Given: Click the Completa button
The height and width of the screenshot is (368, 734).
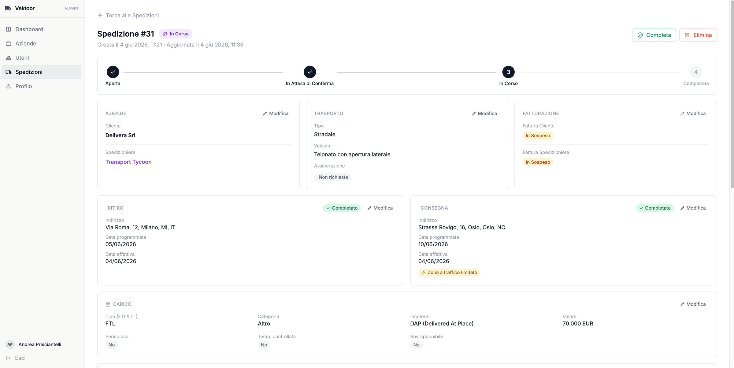Looking at the screenshot, I should [x=654, y=35].
